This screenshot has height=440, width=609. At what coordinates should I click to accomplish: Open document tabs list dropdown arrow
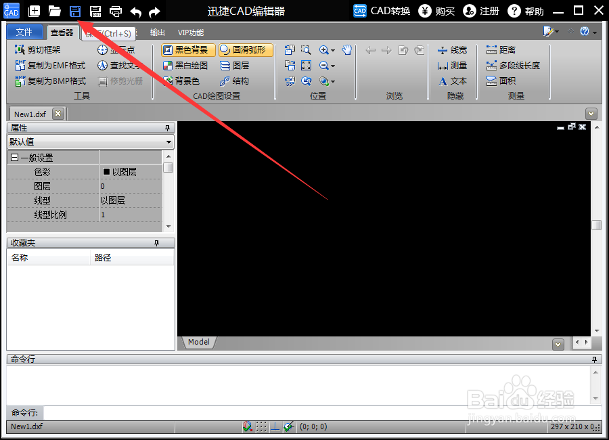point(591,114)
